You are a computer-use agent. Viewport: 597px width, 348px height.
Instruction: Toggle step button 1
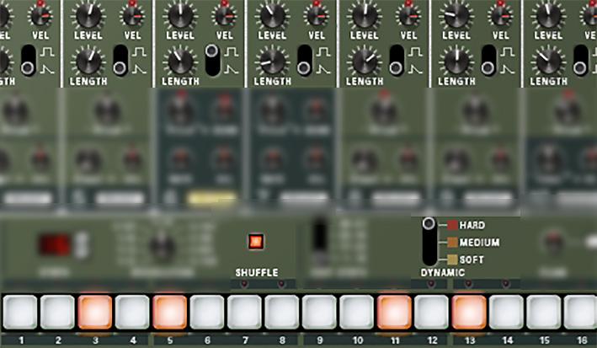click(x=20, y=312)
